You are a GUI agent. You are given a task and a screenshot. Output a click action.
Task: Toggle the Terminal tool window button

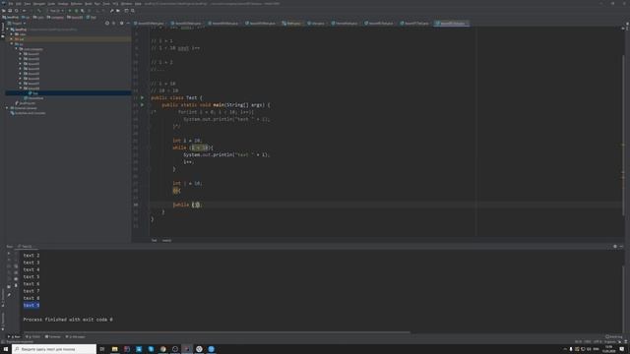(52, 336)
